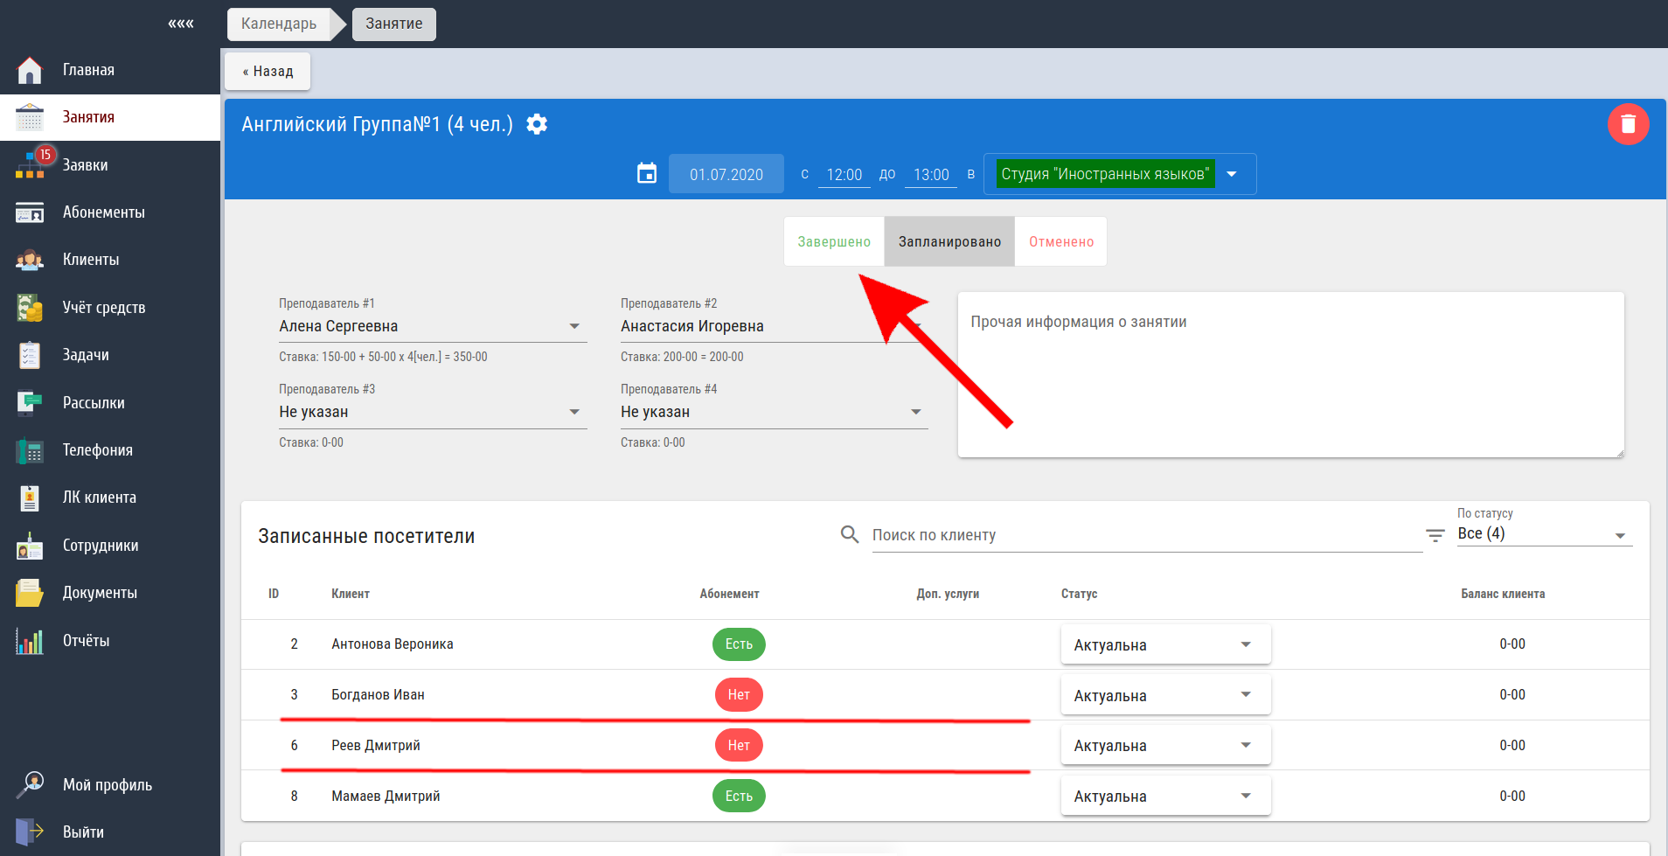This screenshot has width=1668, height=856.
Task: Open lesson settings gear icon
Action: [x=537, y=124]
